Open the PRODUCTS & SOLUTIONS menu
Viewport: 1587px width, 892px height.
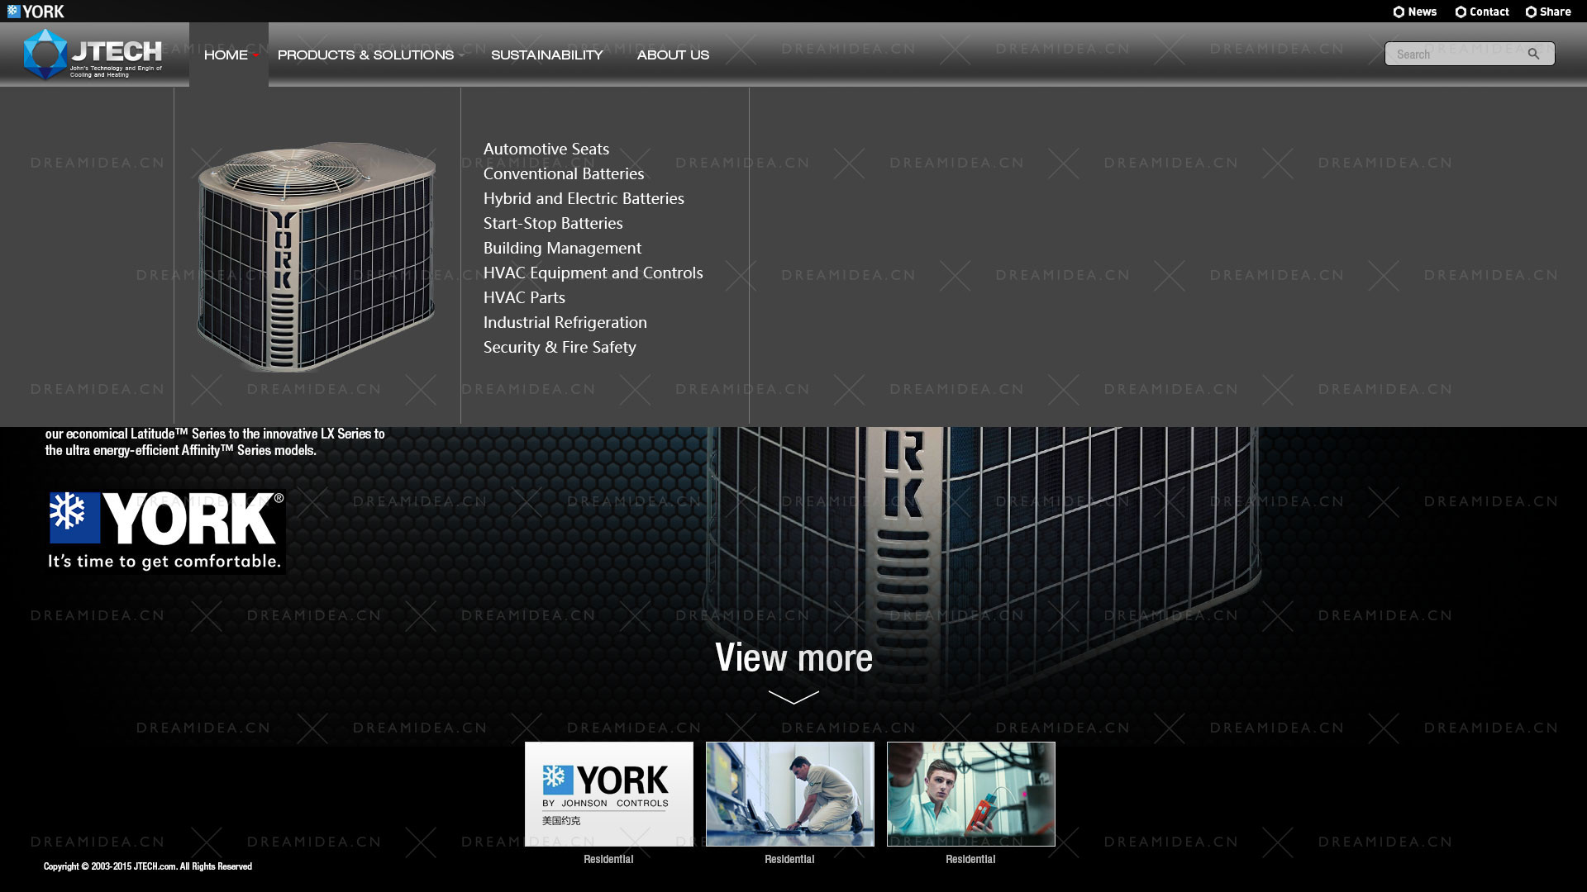click(365, 55)
